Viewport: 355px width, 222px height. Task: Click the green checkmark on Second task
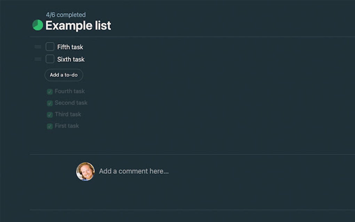tap(49, 103)
